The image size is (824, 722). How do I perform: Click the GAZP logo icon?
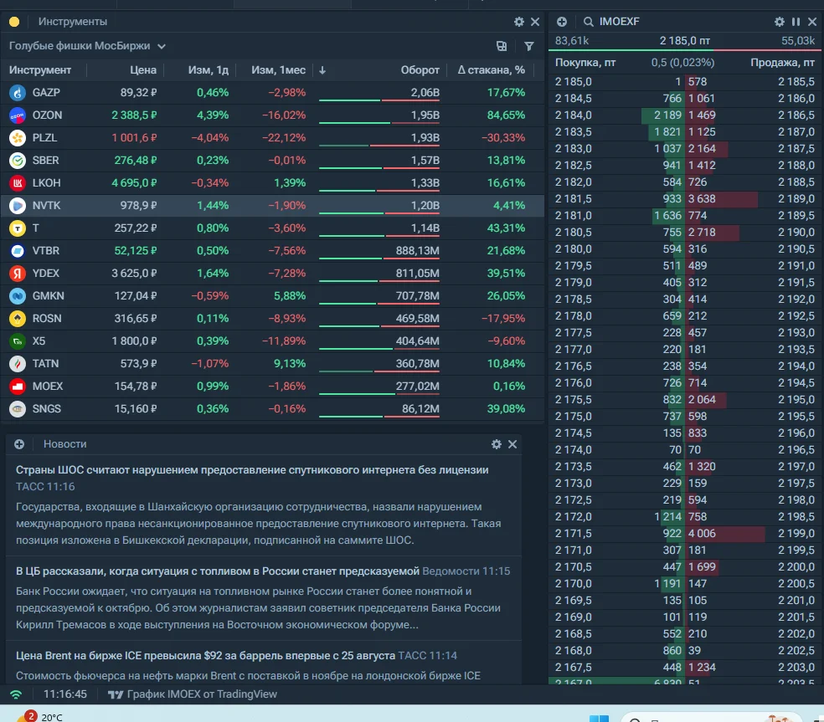coord(18,92)
